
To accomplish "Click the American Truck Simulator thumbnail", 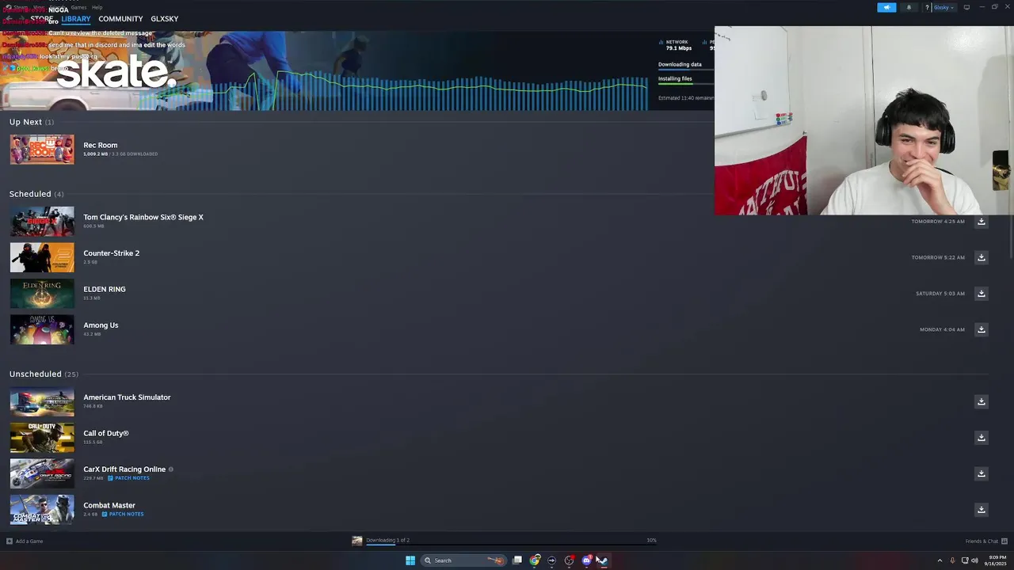I will (x=42, y=401).
